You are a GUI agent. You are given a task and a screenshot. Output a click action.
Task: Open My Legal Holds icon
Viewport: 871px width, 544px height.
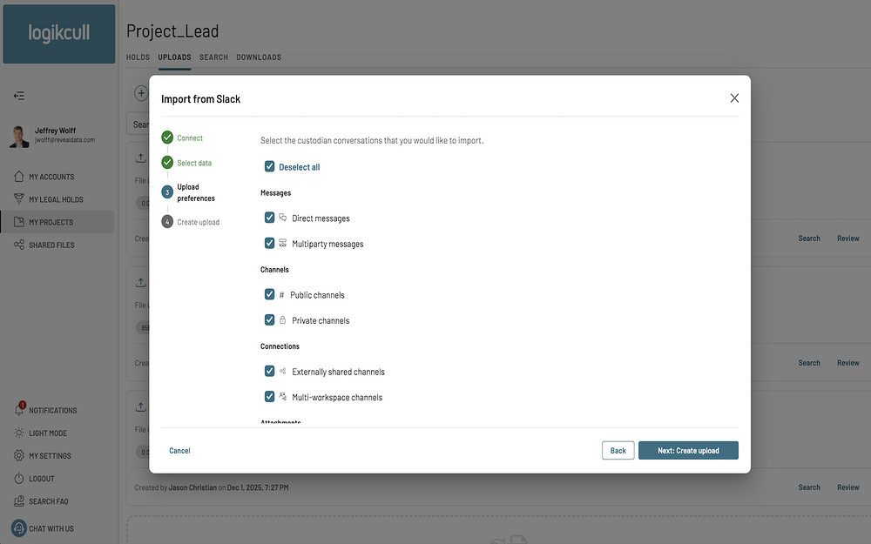pyautogui.click(x=19, y=198)
